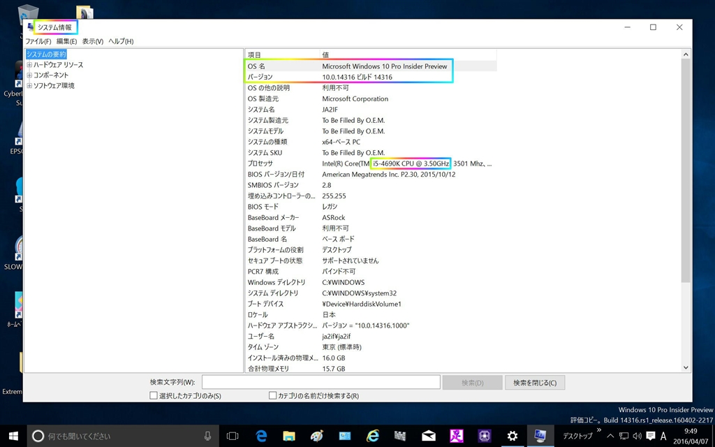The height and width of the screenshot is (447, 715).
Task: Open the Windows Start button
Action: pyautogui.click(x=13, y=436)
